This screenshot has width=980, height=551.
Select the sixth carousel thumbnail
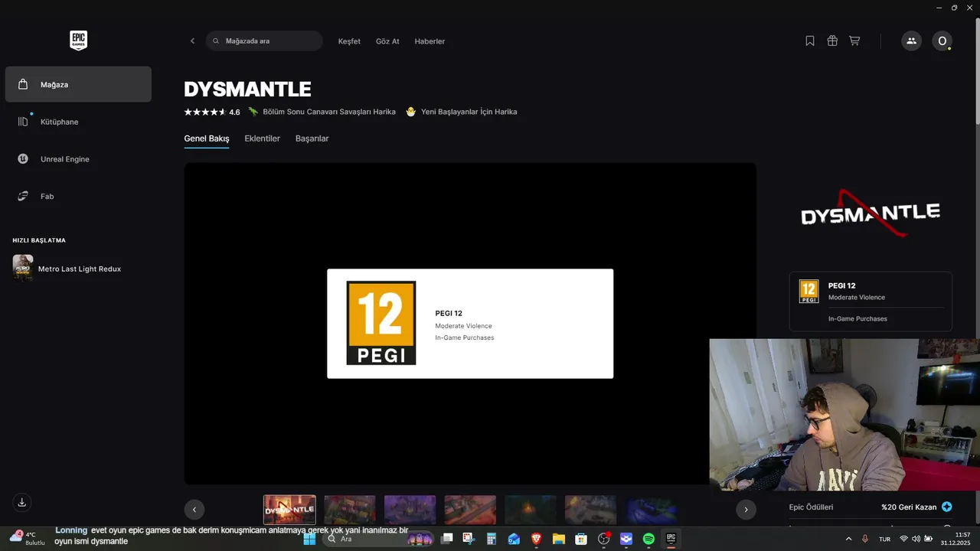pos(591,510)
